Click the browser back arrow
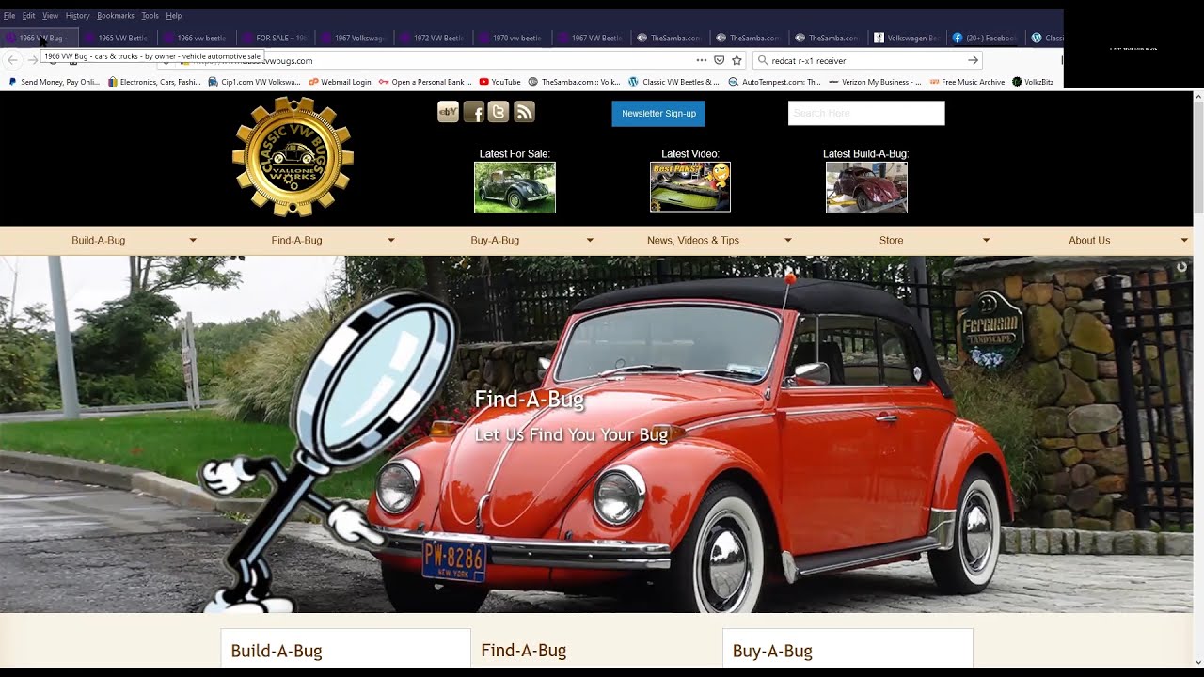 point(12,60)
